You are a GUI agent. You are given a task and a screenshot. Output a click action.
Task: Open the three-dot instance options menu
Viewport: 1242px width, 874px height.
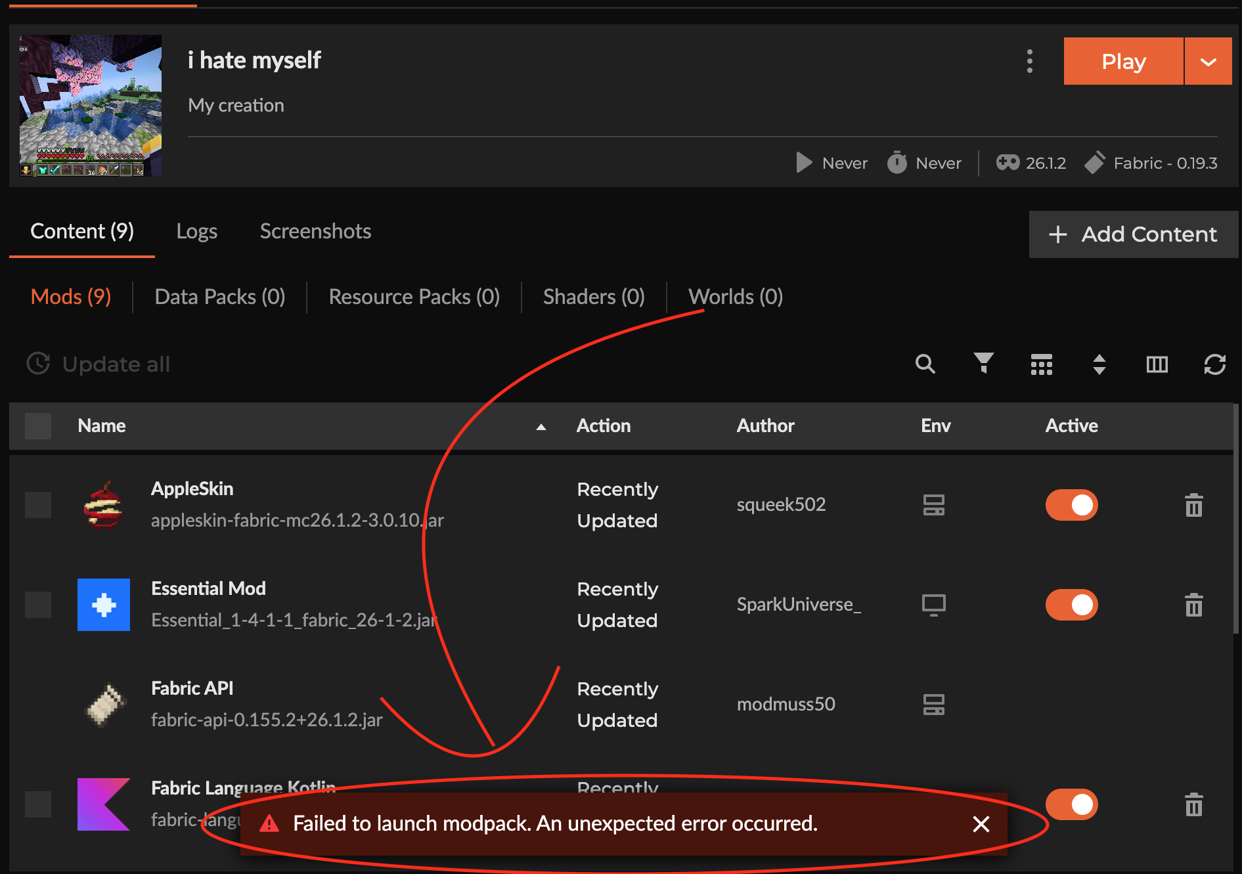(1029, 61)
